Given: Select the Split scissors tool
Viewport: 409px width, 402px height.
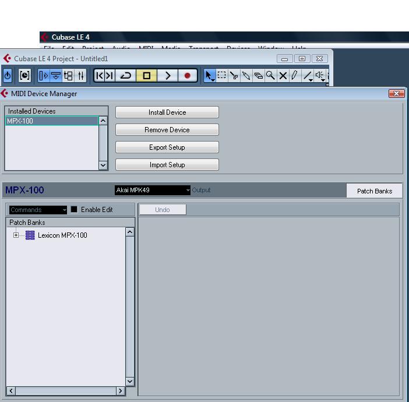Looking at the screenshot, I should [234, 75].
